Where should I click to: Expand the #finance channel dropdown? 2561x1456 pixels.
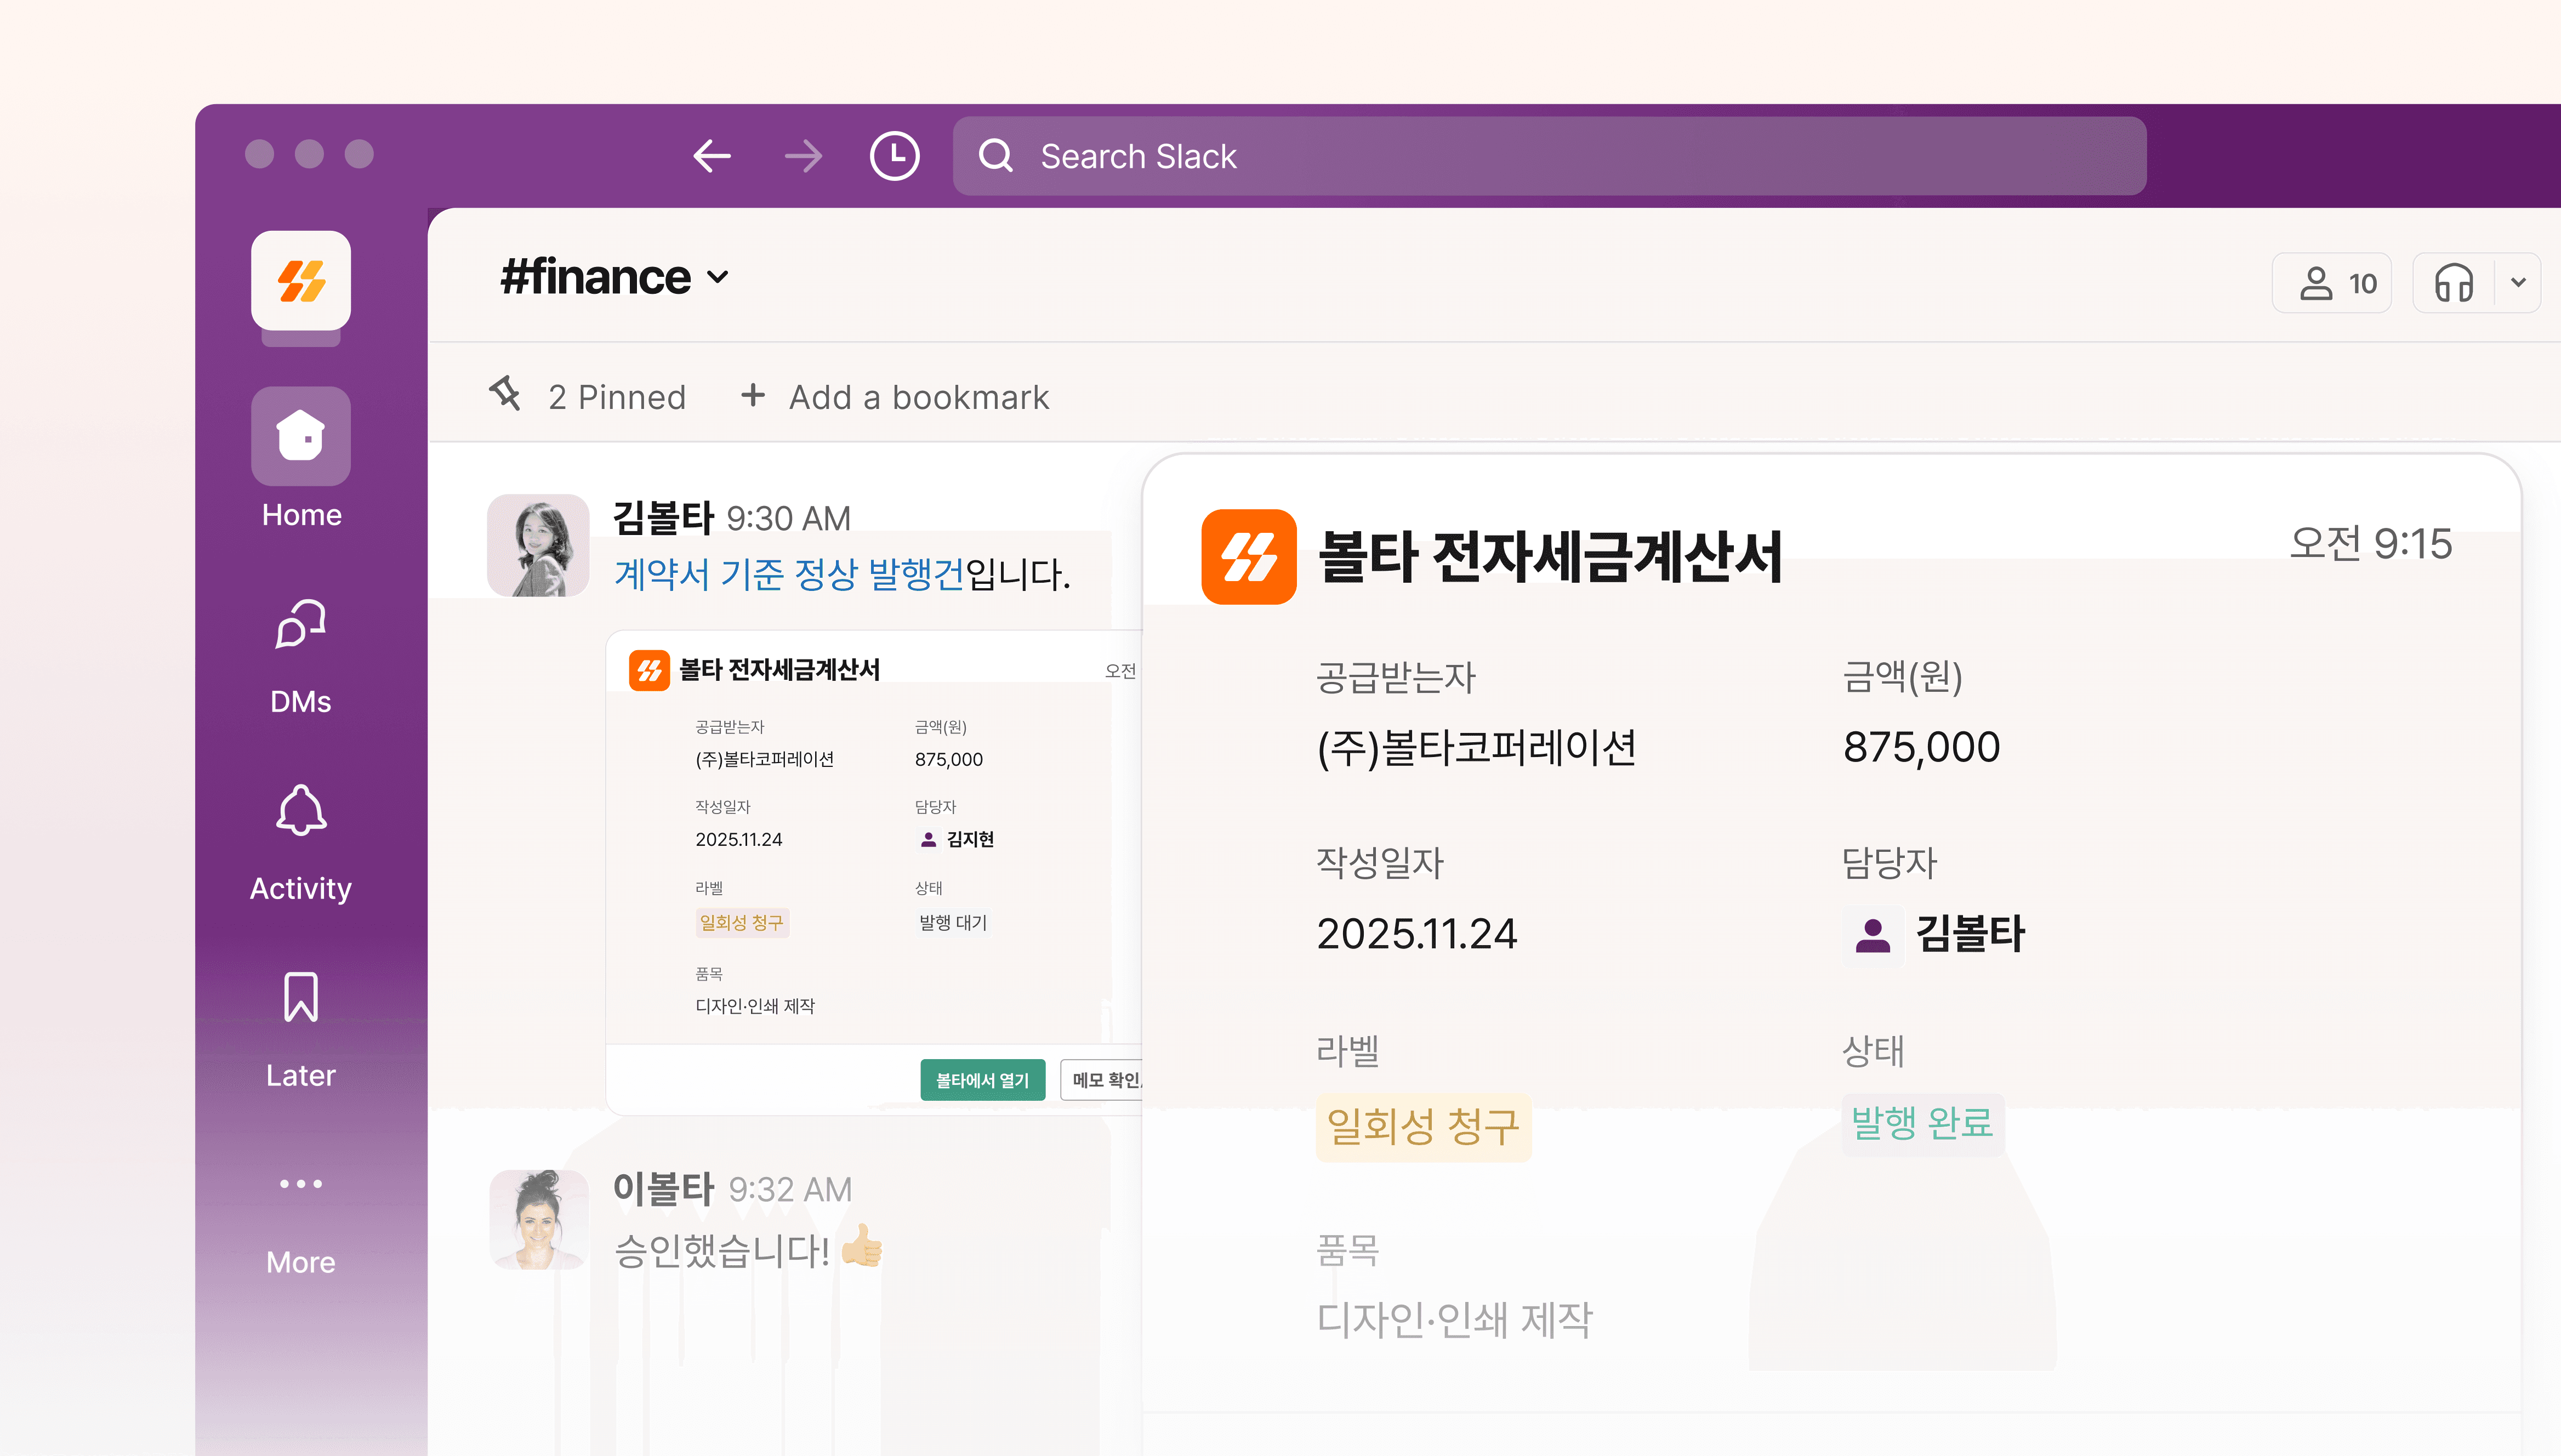coord(718,277)
